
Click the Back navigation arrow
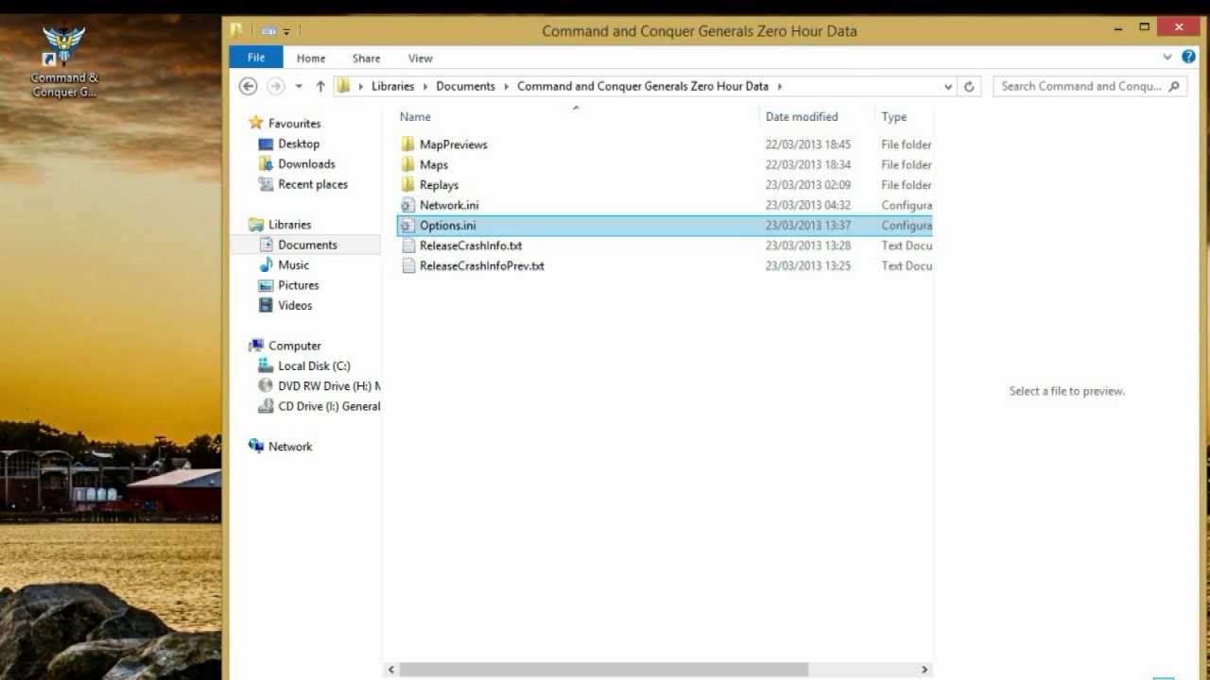coord(248,86)
